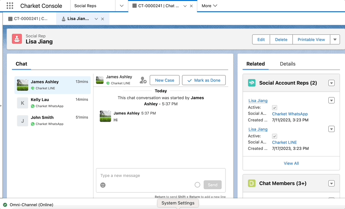Expand the Social Reps navigation dropdown
Viewport: 345px width, 209px height.
tap(122, 6)
